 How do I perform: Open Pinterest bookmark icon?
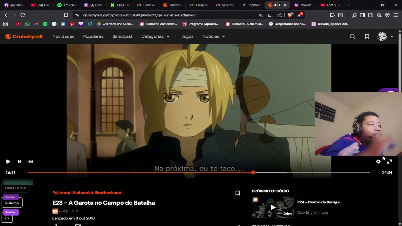coord(72,24)
